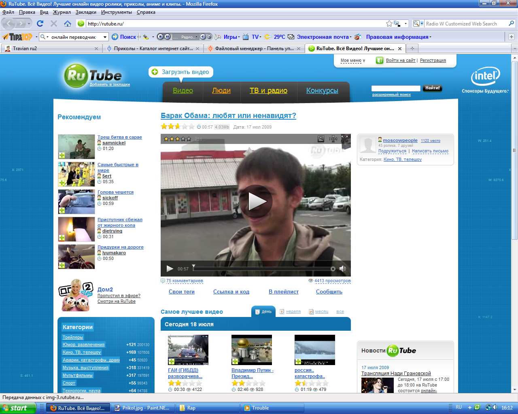Image resolution: width=518 pixels, height=414 pixels.
Task: Expand the "Мое меню" dropdown
Action: 352,61
